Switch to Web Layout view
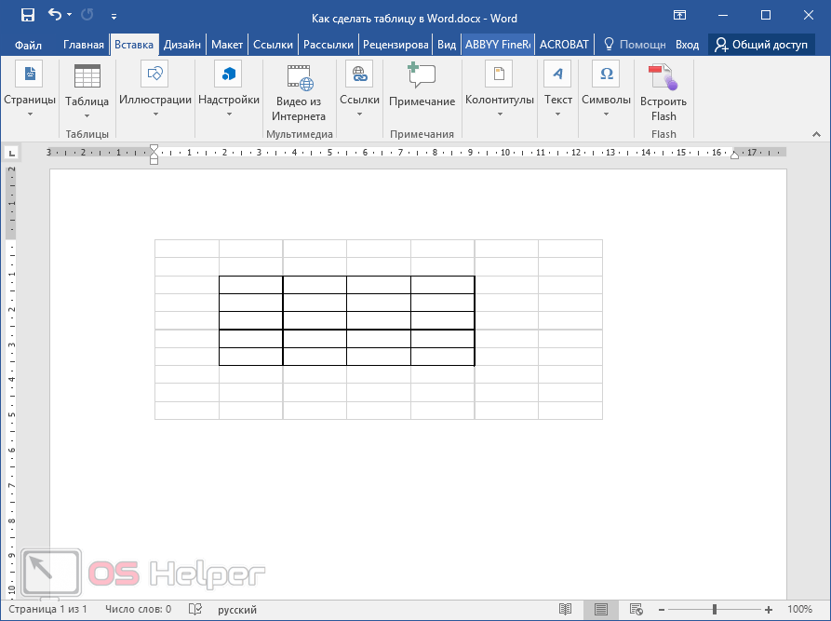 [636, 609]
